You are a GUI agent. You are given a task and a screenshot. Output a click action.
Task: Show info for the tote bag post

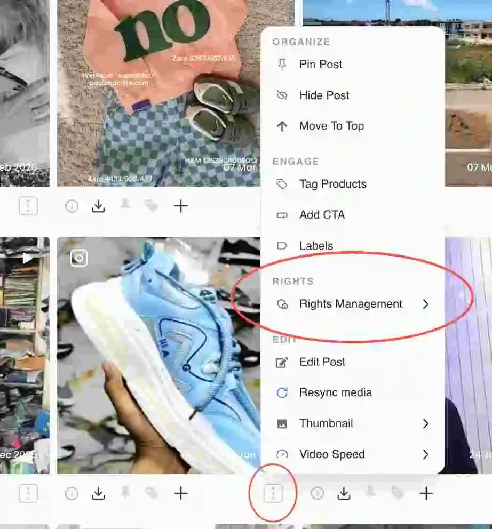[x=72, y=206]
